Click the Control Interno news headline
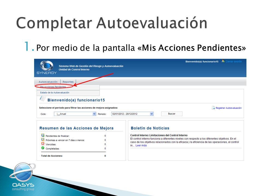The width and height of the screenshot is (262, 196). 159,135
